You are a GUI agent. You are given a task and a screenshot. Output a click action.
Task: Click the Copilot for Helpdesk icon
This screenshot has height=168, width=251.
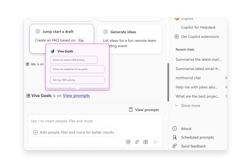point(177,27)
